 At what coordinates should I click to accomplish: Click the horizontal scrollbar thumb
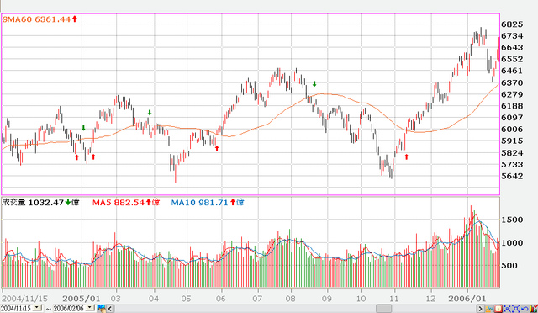pos(383,308)
